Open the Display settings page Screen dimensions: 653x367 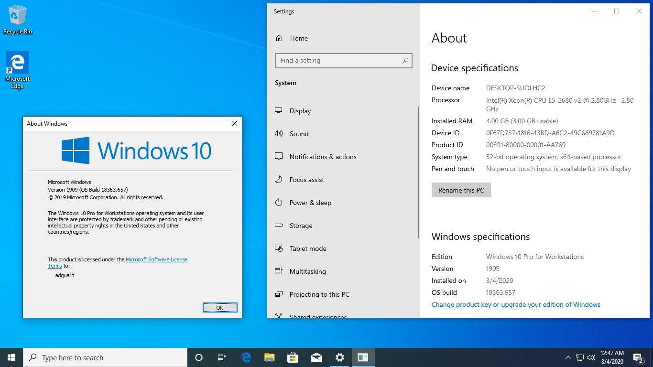click(x=300, y=111)
